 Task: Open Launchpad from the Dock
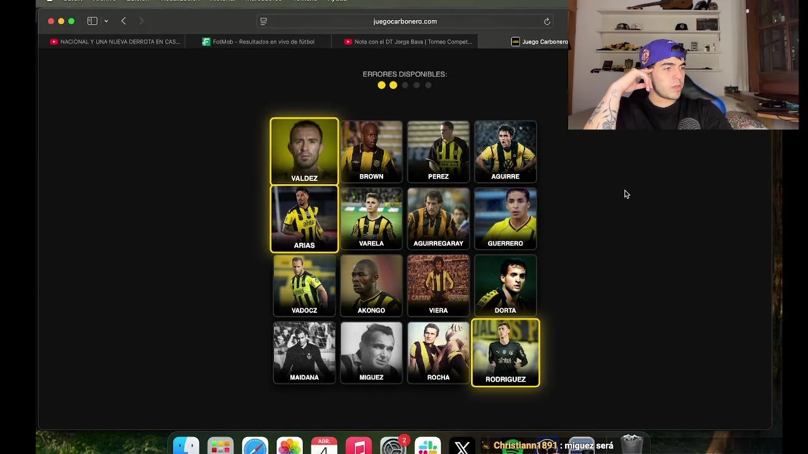coord(220,446)
